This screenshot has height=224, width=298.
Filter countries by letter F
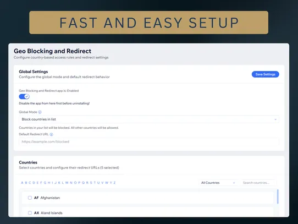click(x=41, y=183)
